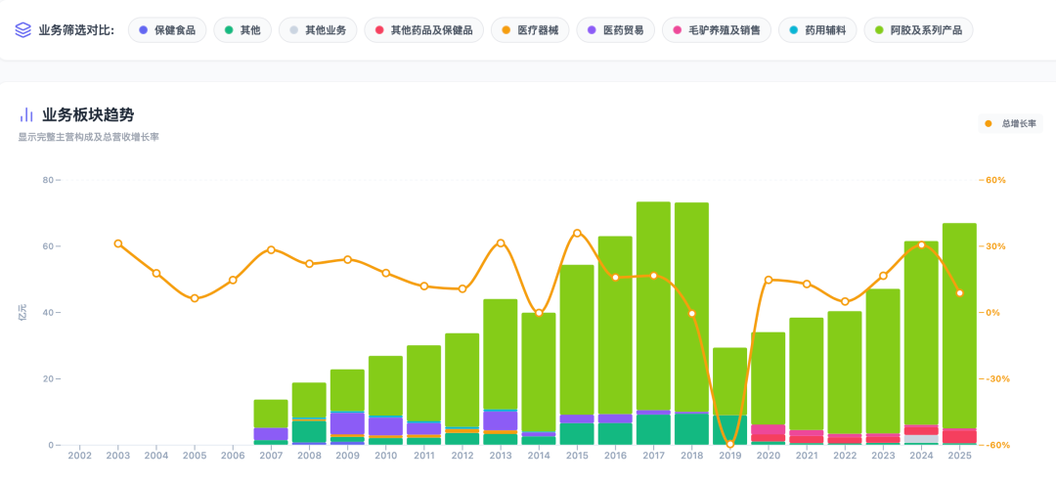Toggle the 其他业务 filter chip

point(317,30)
